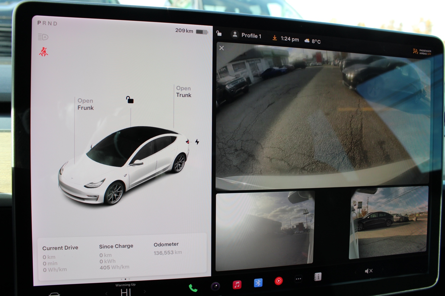This screenshot has height=296, width=445.
Task: Unmute the volume speaker icon
Action: [x=368, y=271]
